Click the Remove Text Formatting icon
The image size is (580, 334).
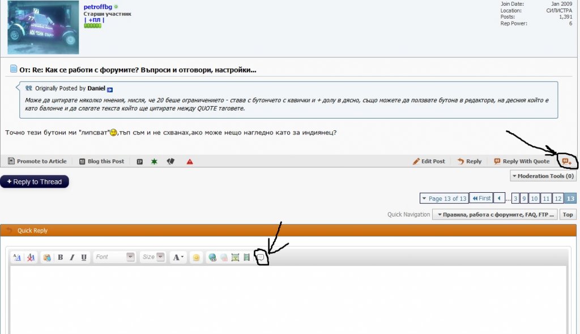tap(31, 257)
